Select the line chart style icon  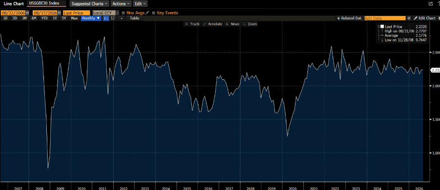[106, 18]
